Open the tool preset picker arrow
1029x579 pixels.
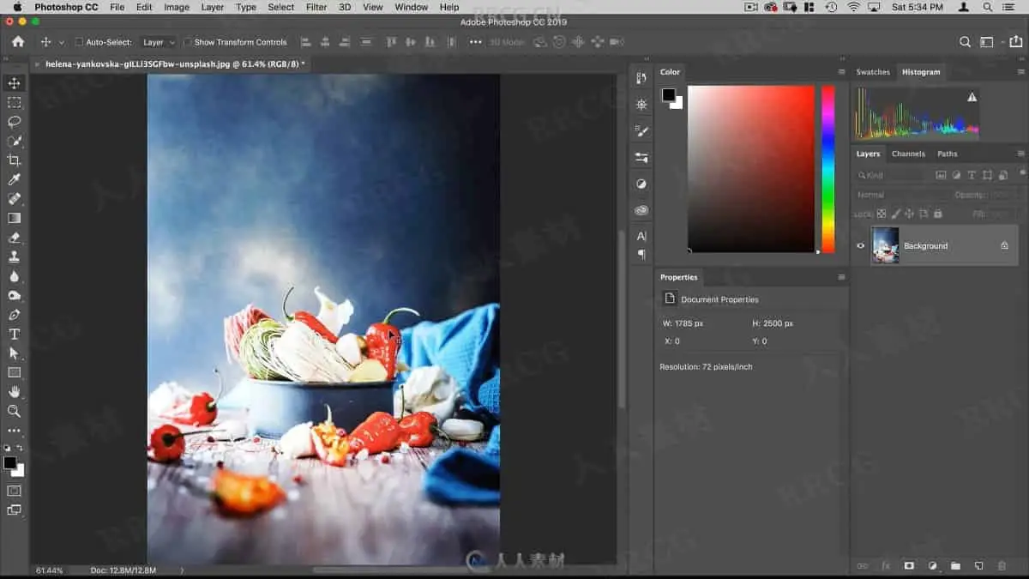tap(61, 42)
